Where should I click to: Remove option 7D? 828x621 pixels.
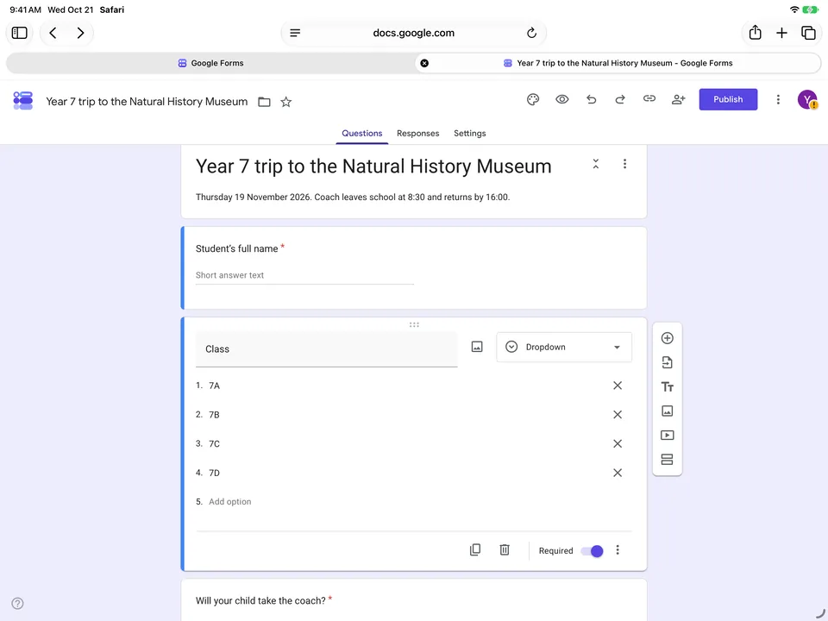pos(618,473)
